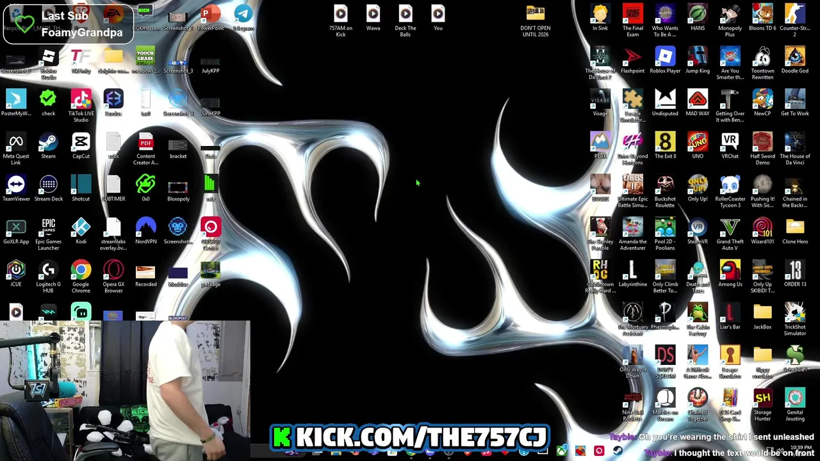This screenshot has width=820, height=461.
Task: Open Storage Hunter game icon
Action: point(762,405)
